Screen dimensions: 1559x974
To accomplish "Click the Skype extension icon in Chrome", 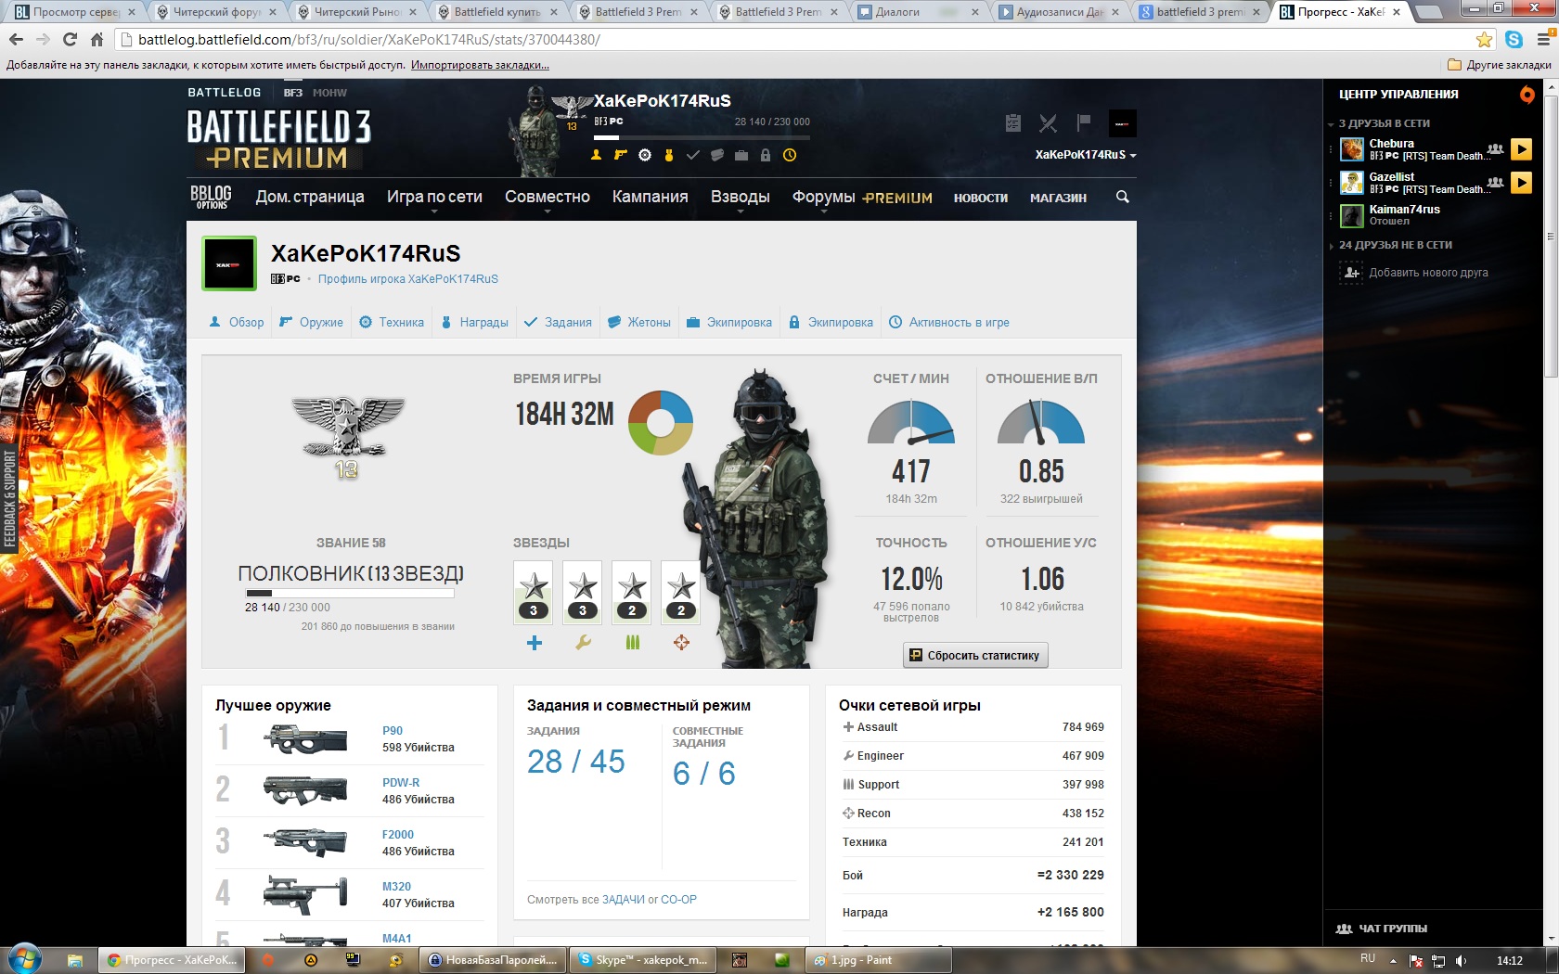I will tap(1514, 40).
